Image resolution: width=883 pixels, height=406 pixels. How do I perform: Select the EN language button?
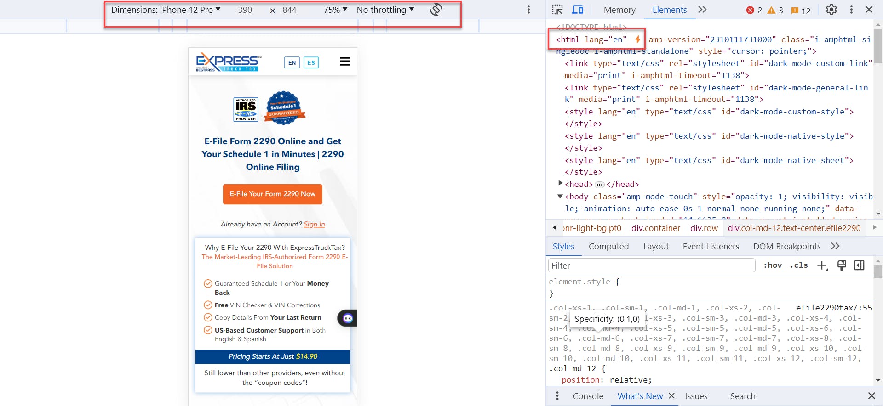pos(292,62)
